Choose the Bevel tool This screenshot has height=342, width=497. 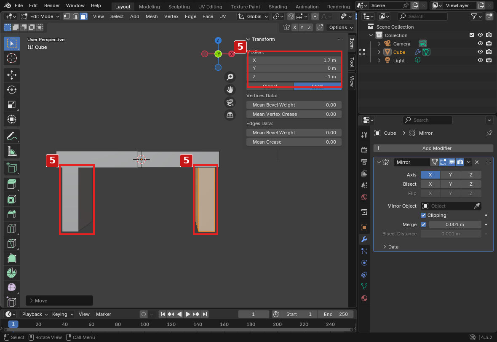(x=12, y=214)
